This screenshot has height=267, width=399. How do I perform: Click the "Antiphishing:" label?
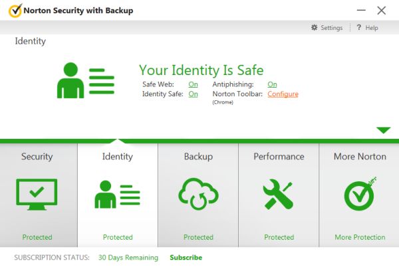pos(233,84)
